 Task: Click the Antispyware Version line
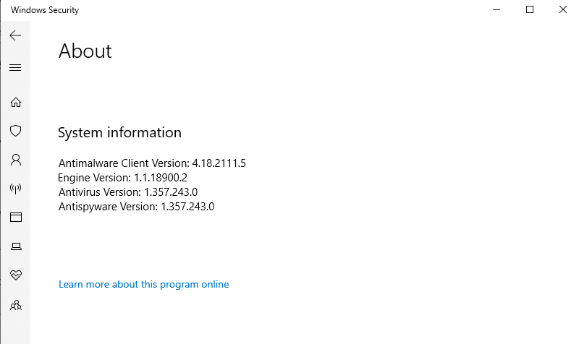[136, 207]
